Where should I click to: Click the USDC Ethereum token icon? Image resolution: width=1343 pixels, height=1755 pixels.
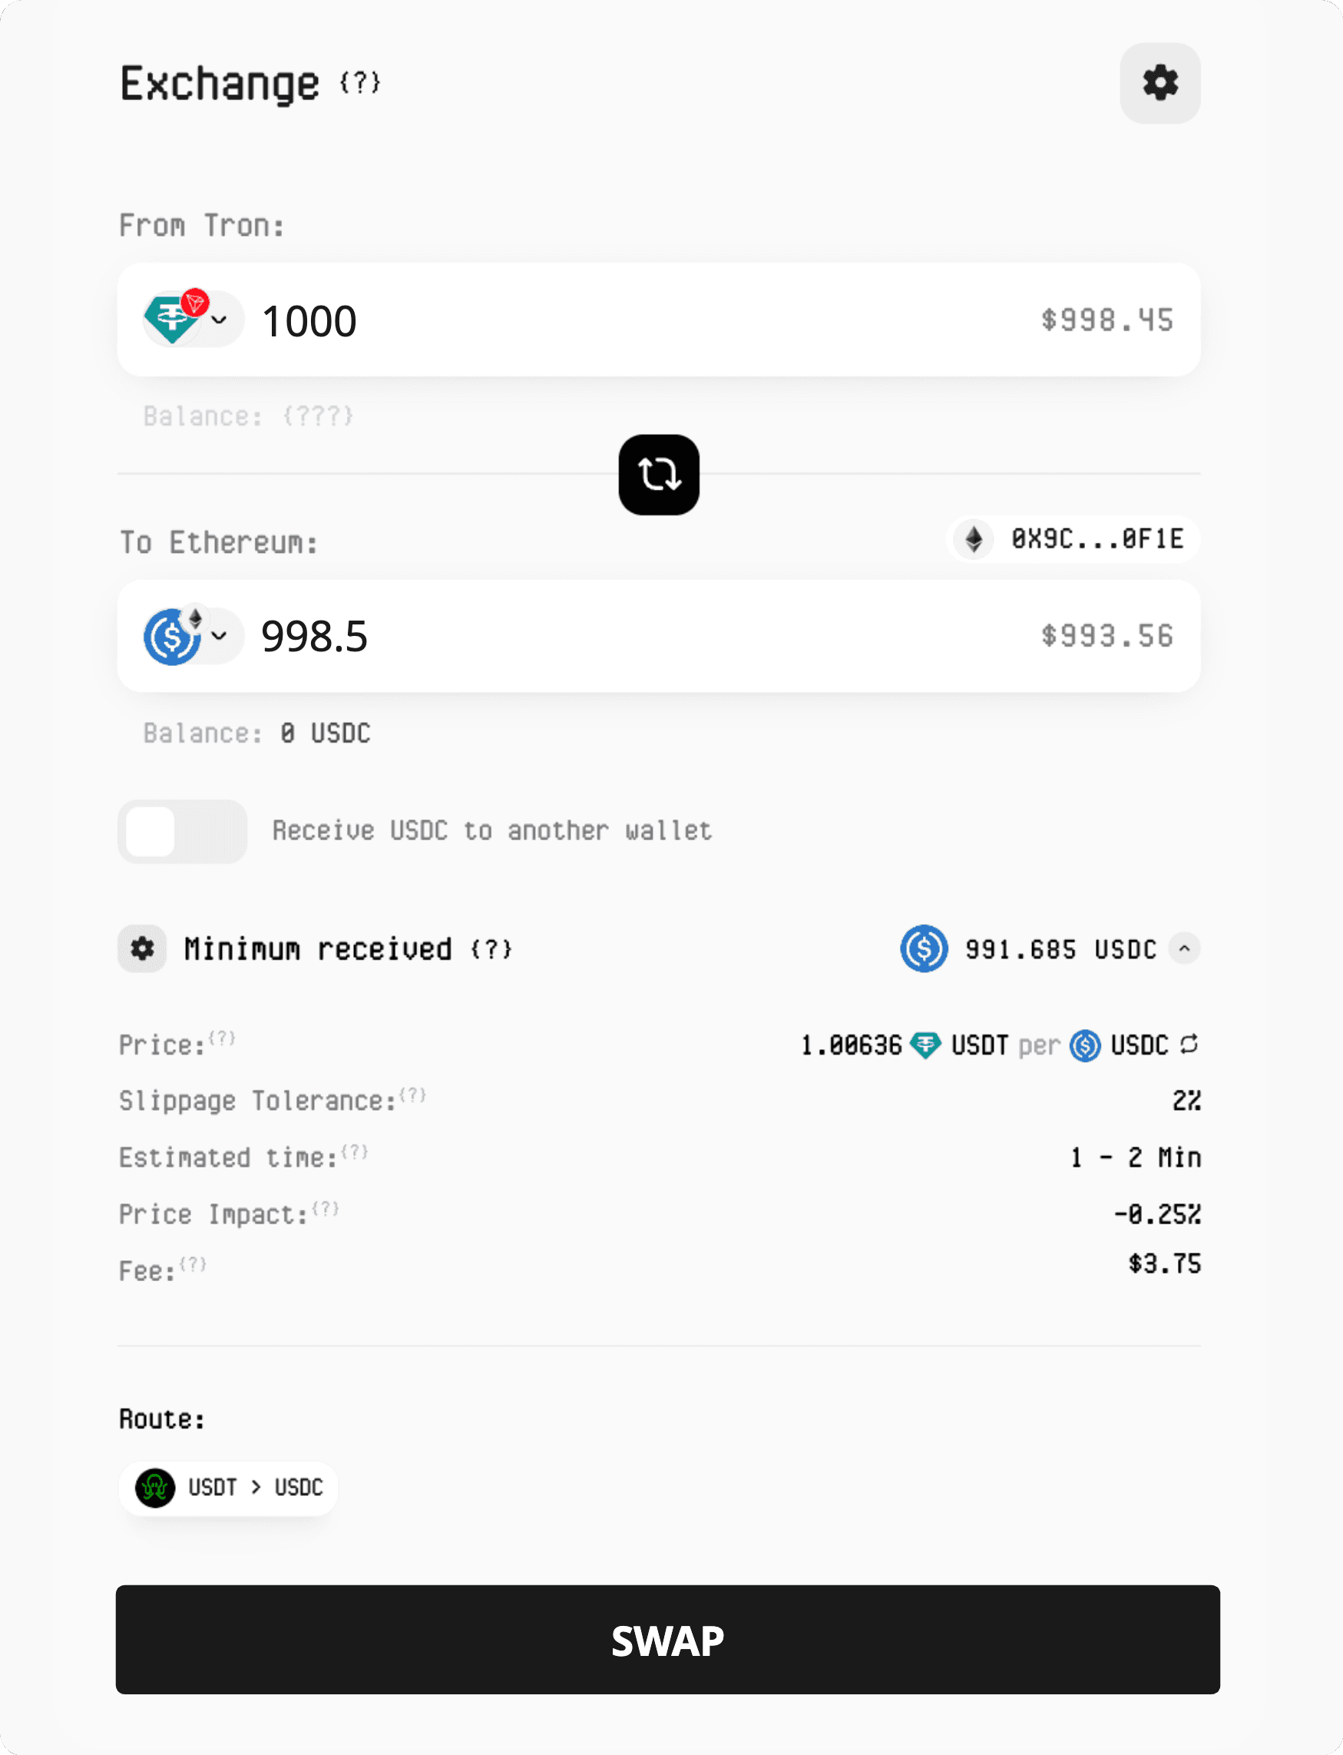tap(172, 636)
